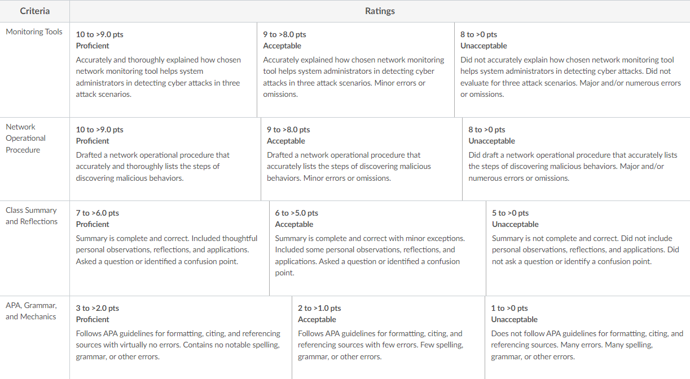Choose Proficient rating for Monitoring Tools
Viewport: 690px width, 379px height.
click(x=163, y=70)
